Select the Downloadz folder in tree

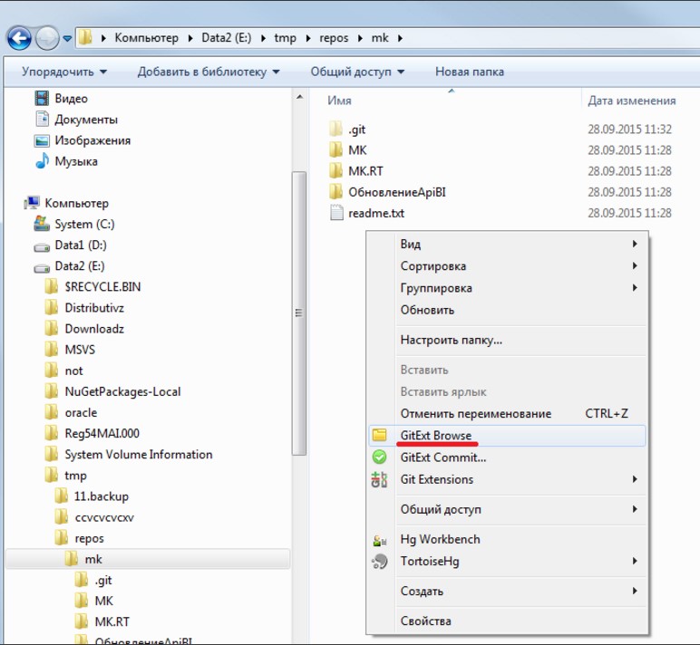click(93, 329)
